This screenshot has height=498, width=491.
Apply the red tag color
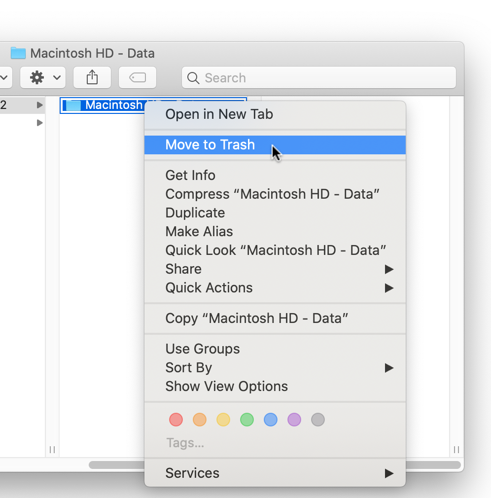176,420
